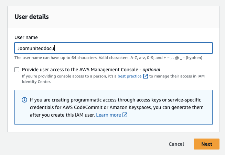
Task: Focus the User name input field
Action: 138,48
